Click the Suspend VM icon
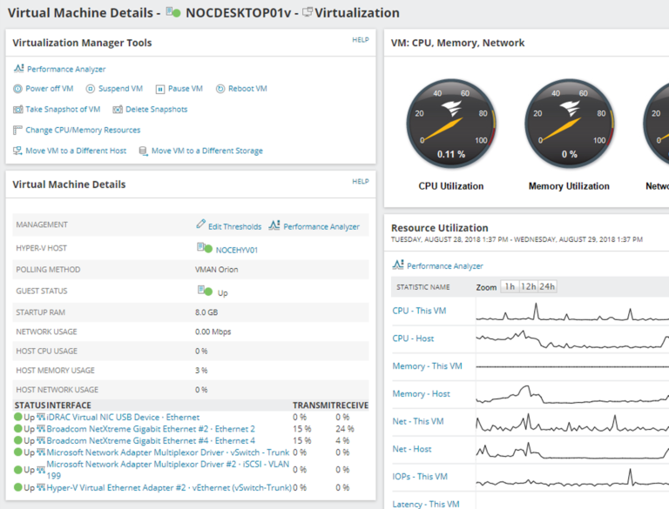Screen dimensions: 669x509 click(90, 89)
